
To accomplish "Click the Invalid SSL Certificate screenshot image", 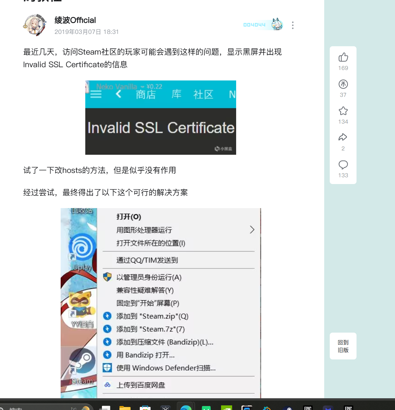I will pos(160,117).
